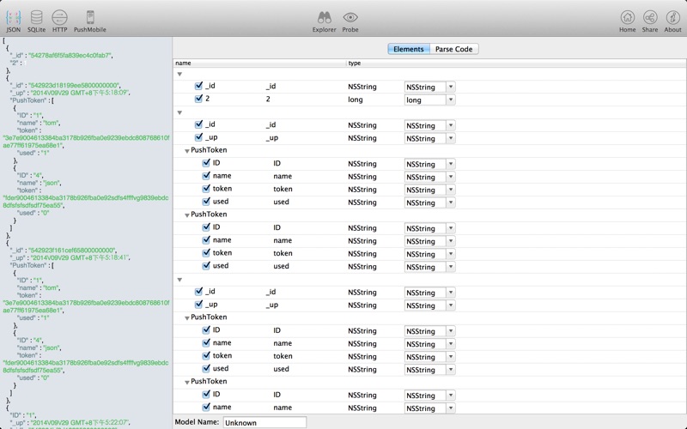Collapse the third PushToken group
687x429 pixels.
(187, 317)
